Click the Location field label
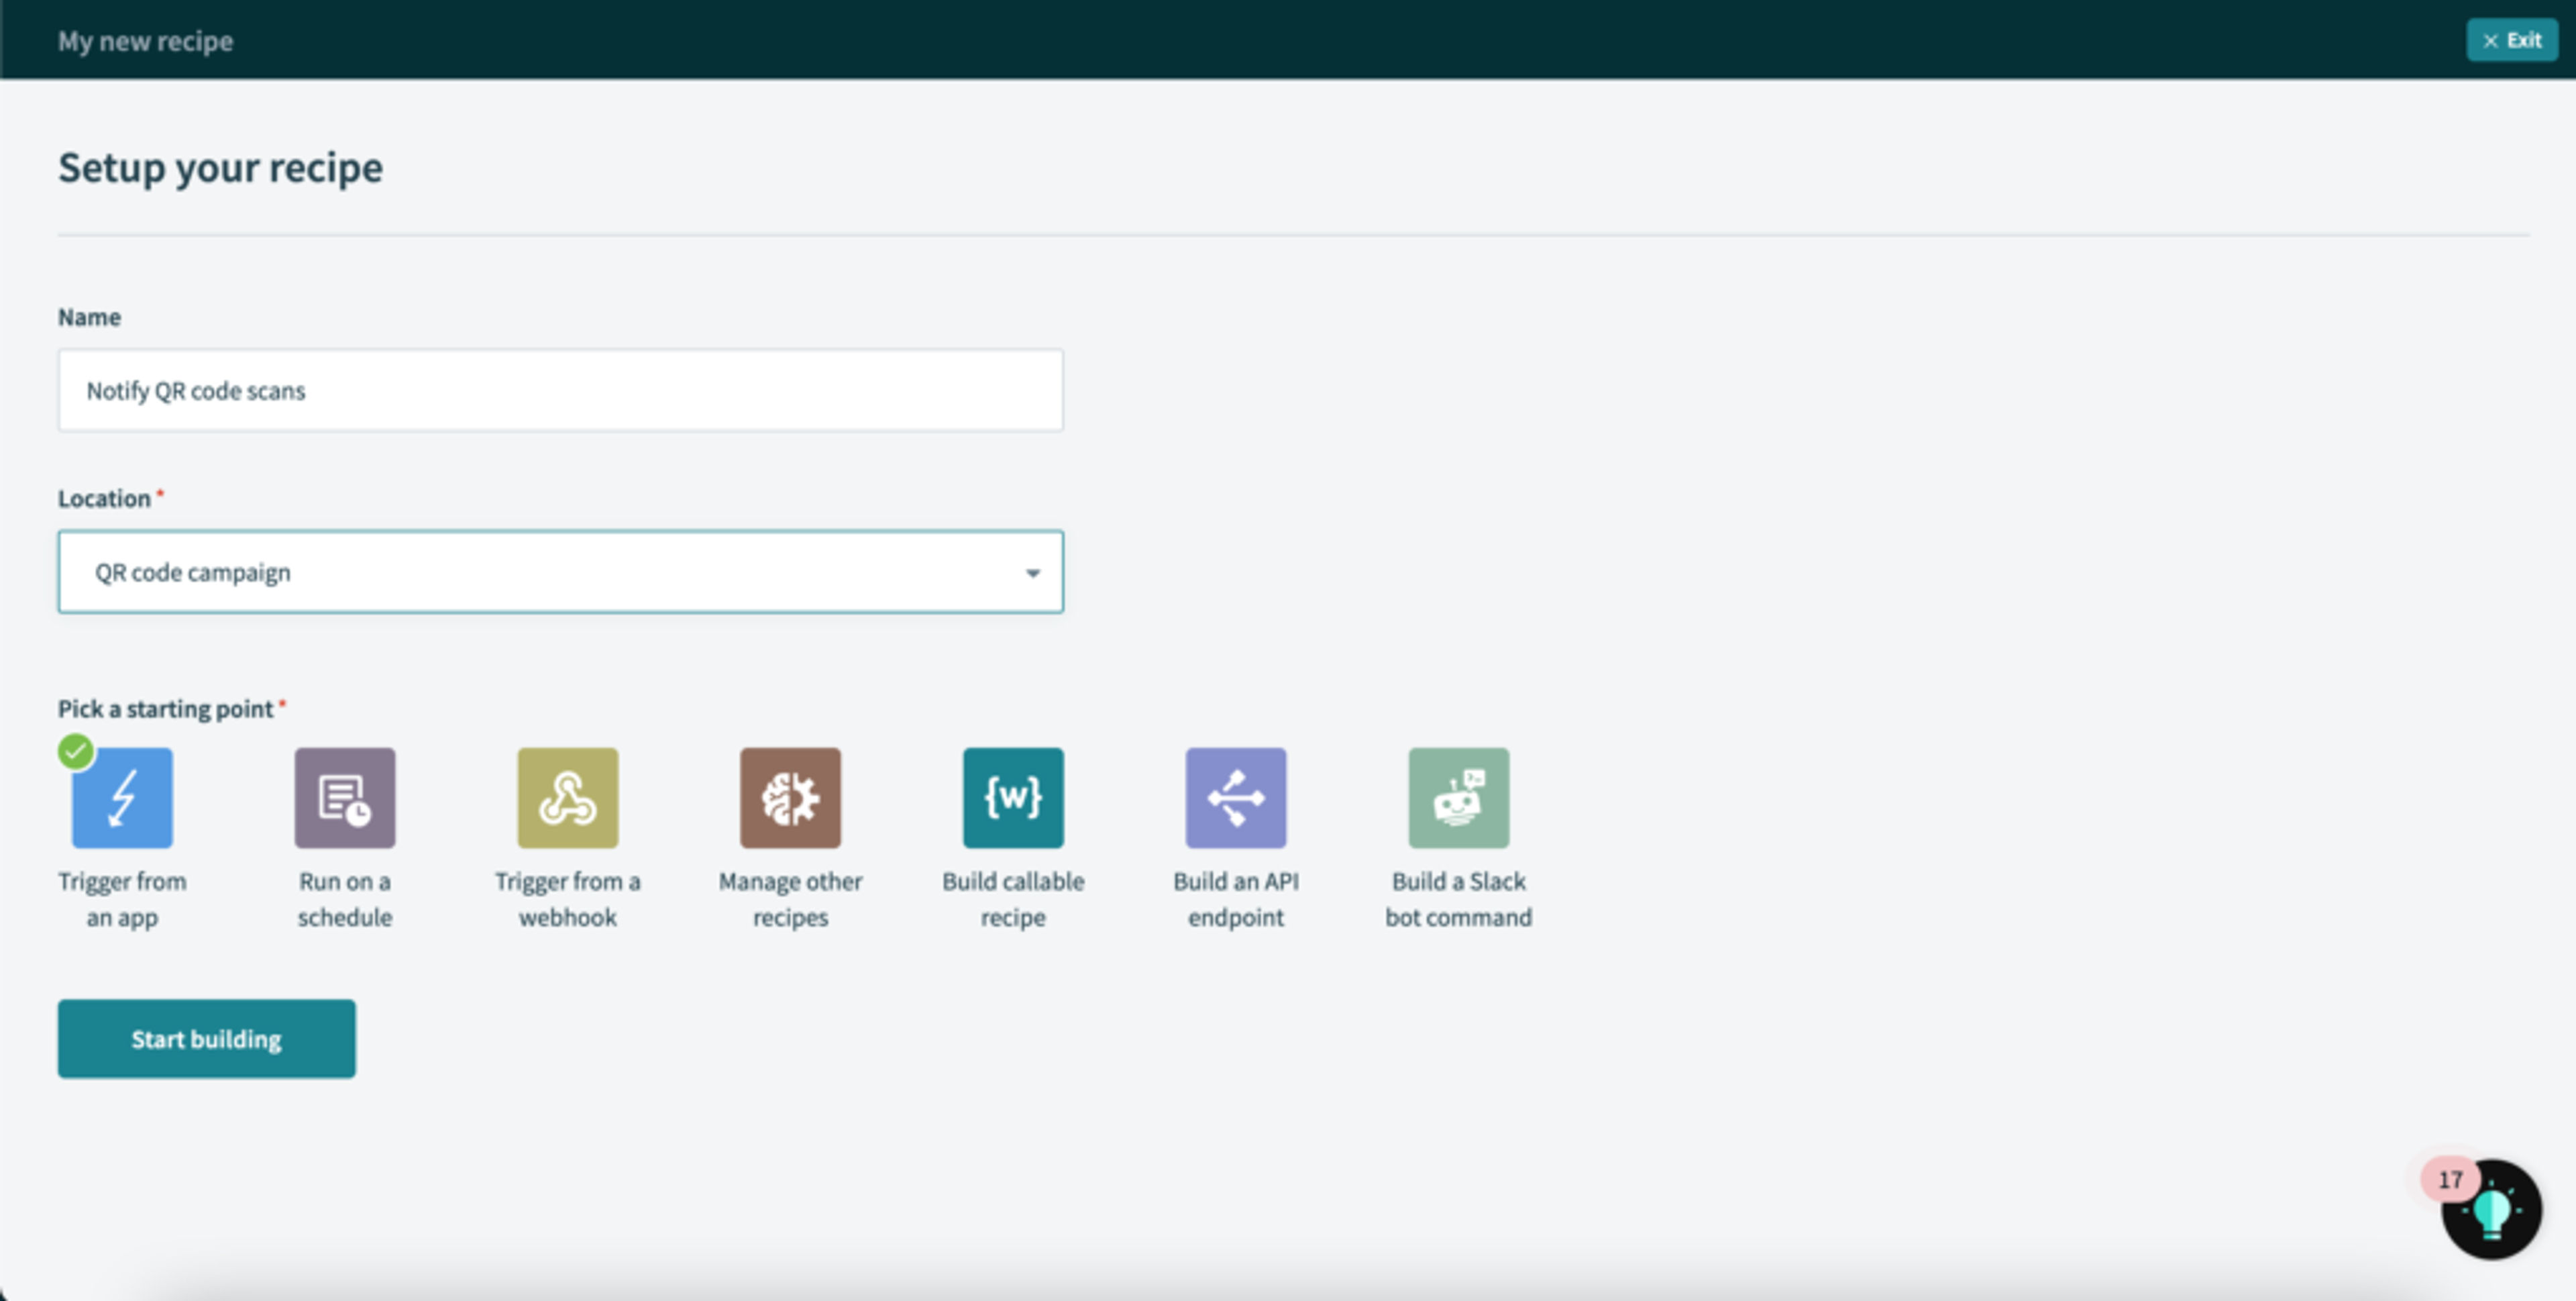The width and height of the screenshot is (2576, 1301). 104,498
